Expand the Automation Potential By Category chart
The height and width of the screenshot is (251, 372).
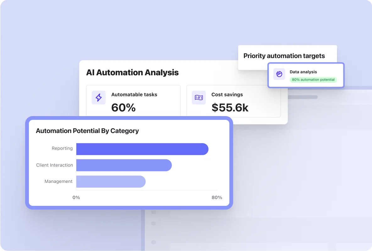87,131
